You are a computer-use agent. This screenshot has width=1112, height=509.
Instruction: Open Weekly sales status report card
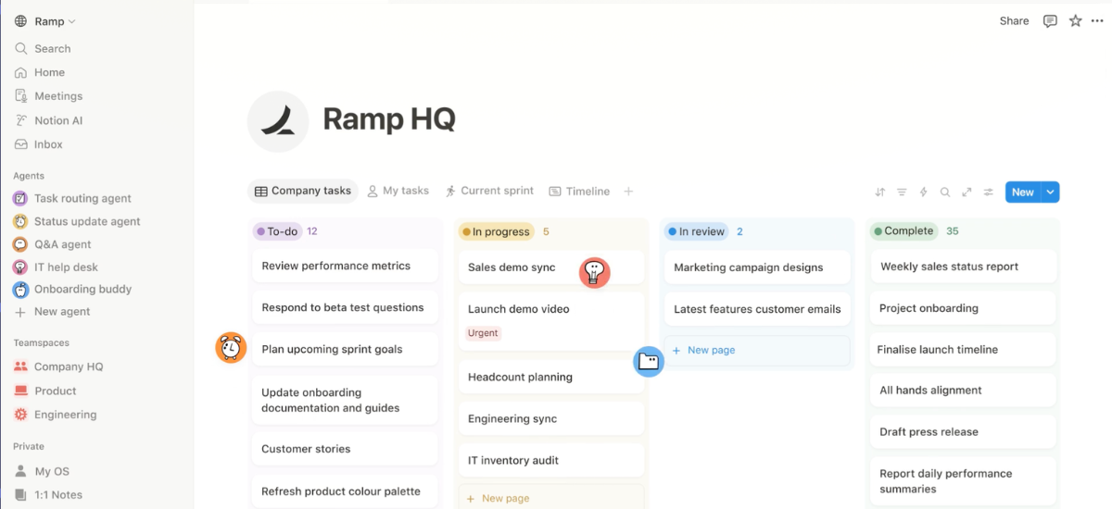[x=963, y=267]
